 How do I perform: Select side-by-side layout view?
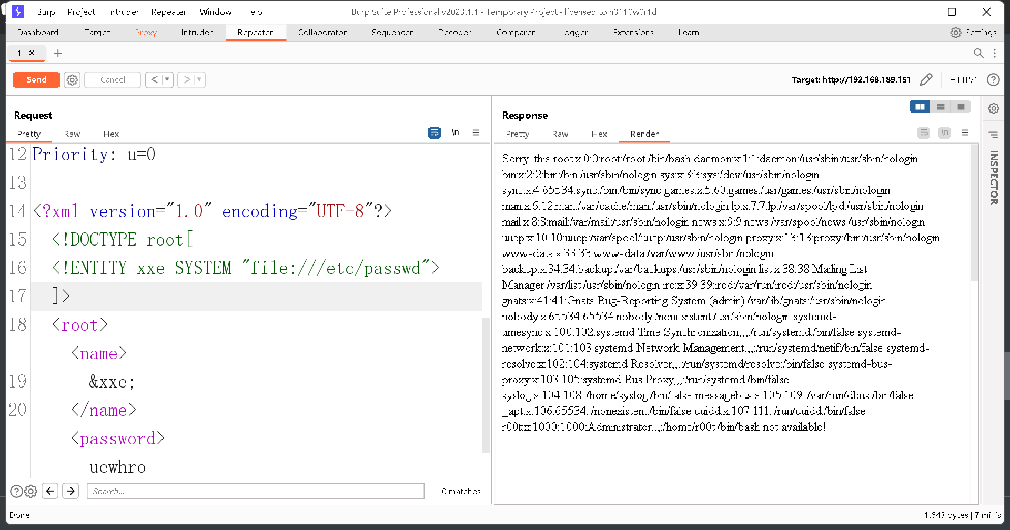point(920,107)
